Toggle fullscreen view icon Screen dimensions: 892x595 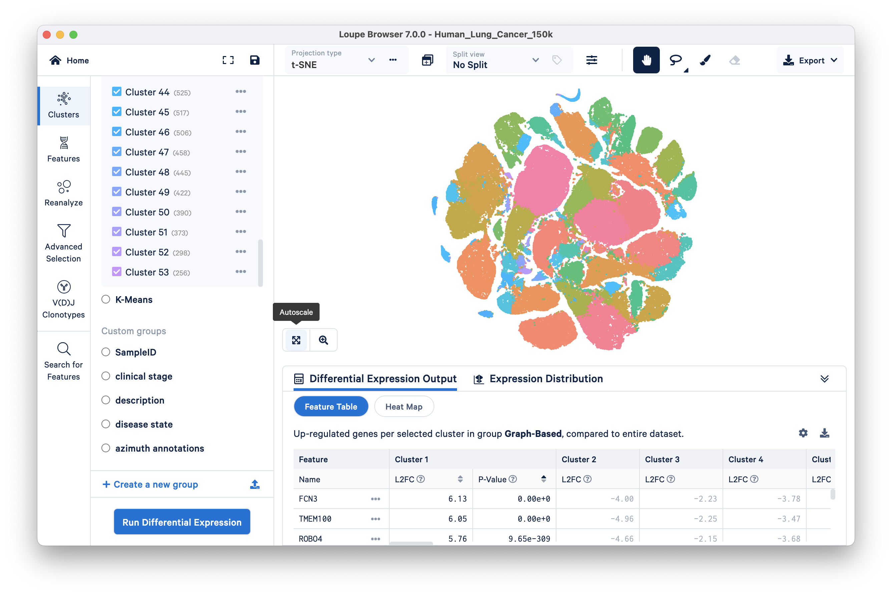[228, 60]
